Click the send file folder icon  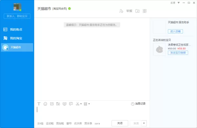(58, 104)
